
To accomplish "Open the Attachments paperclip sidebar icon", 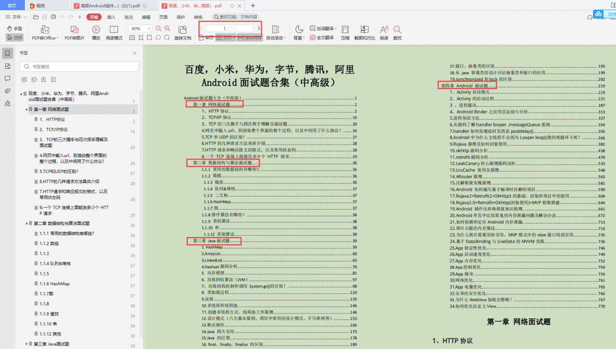I will 7,91.
